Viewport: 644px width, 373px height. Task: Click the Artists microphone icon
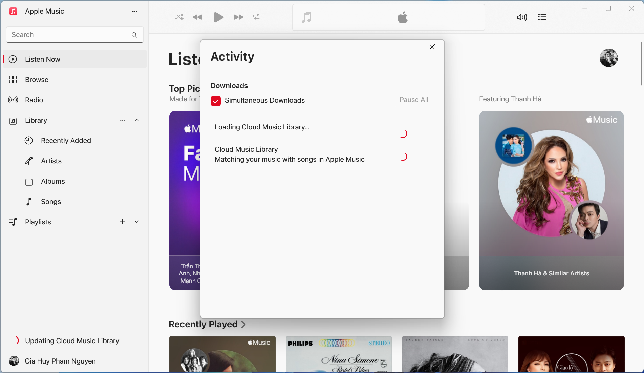click(29, 161)
